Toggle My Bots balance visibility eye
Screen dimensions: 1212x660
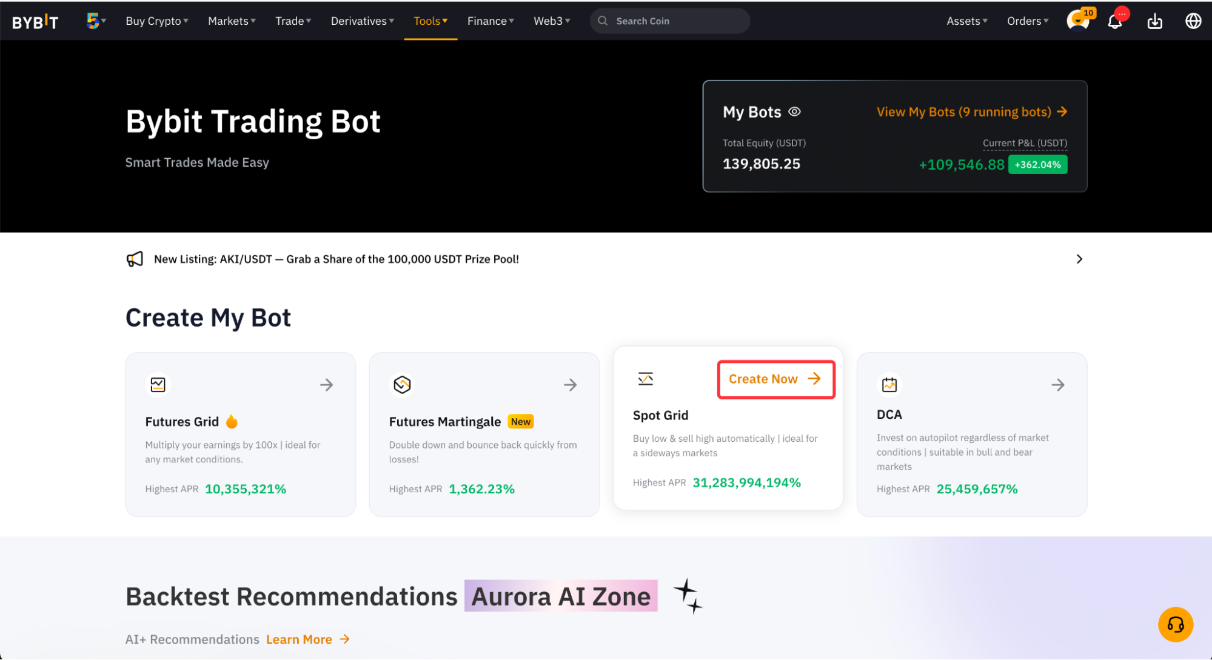point(794,112)
